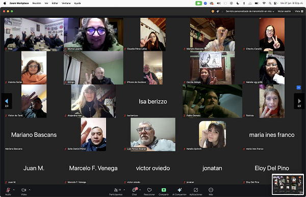The image size is (306, 197).
Task: Go to the next gallery page arrow
Action: (299, 101)
